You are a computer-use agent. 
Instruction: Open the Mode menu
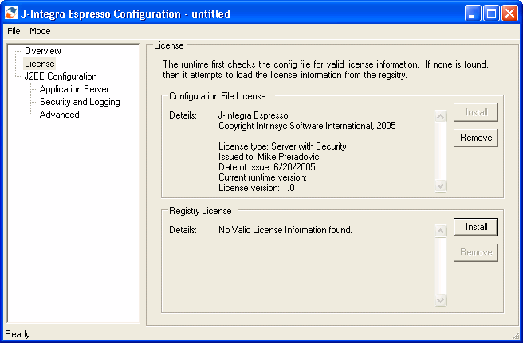click(x=40, y=31)
